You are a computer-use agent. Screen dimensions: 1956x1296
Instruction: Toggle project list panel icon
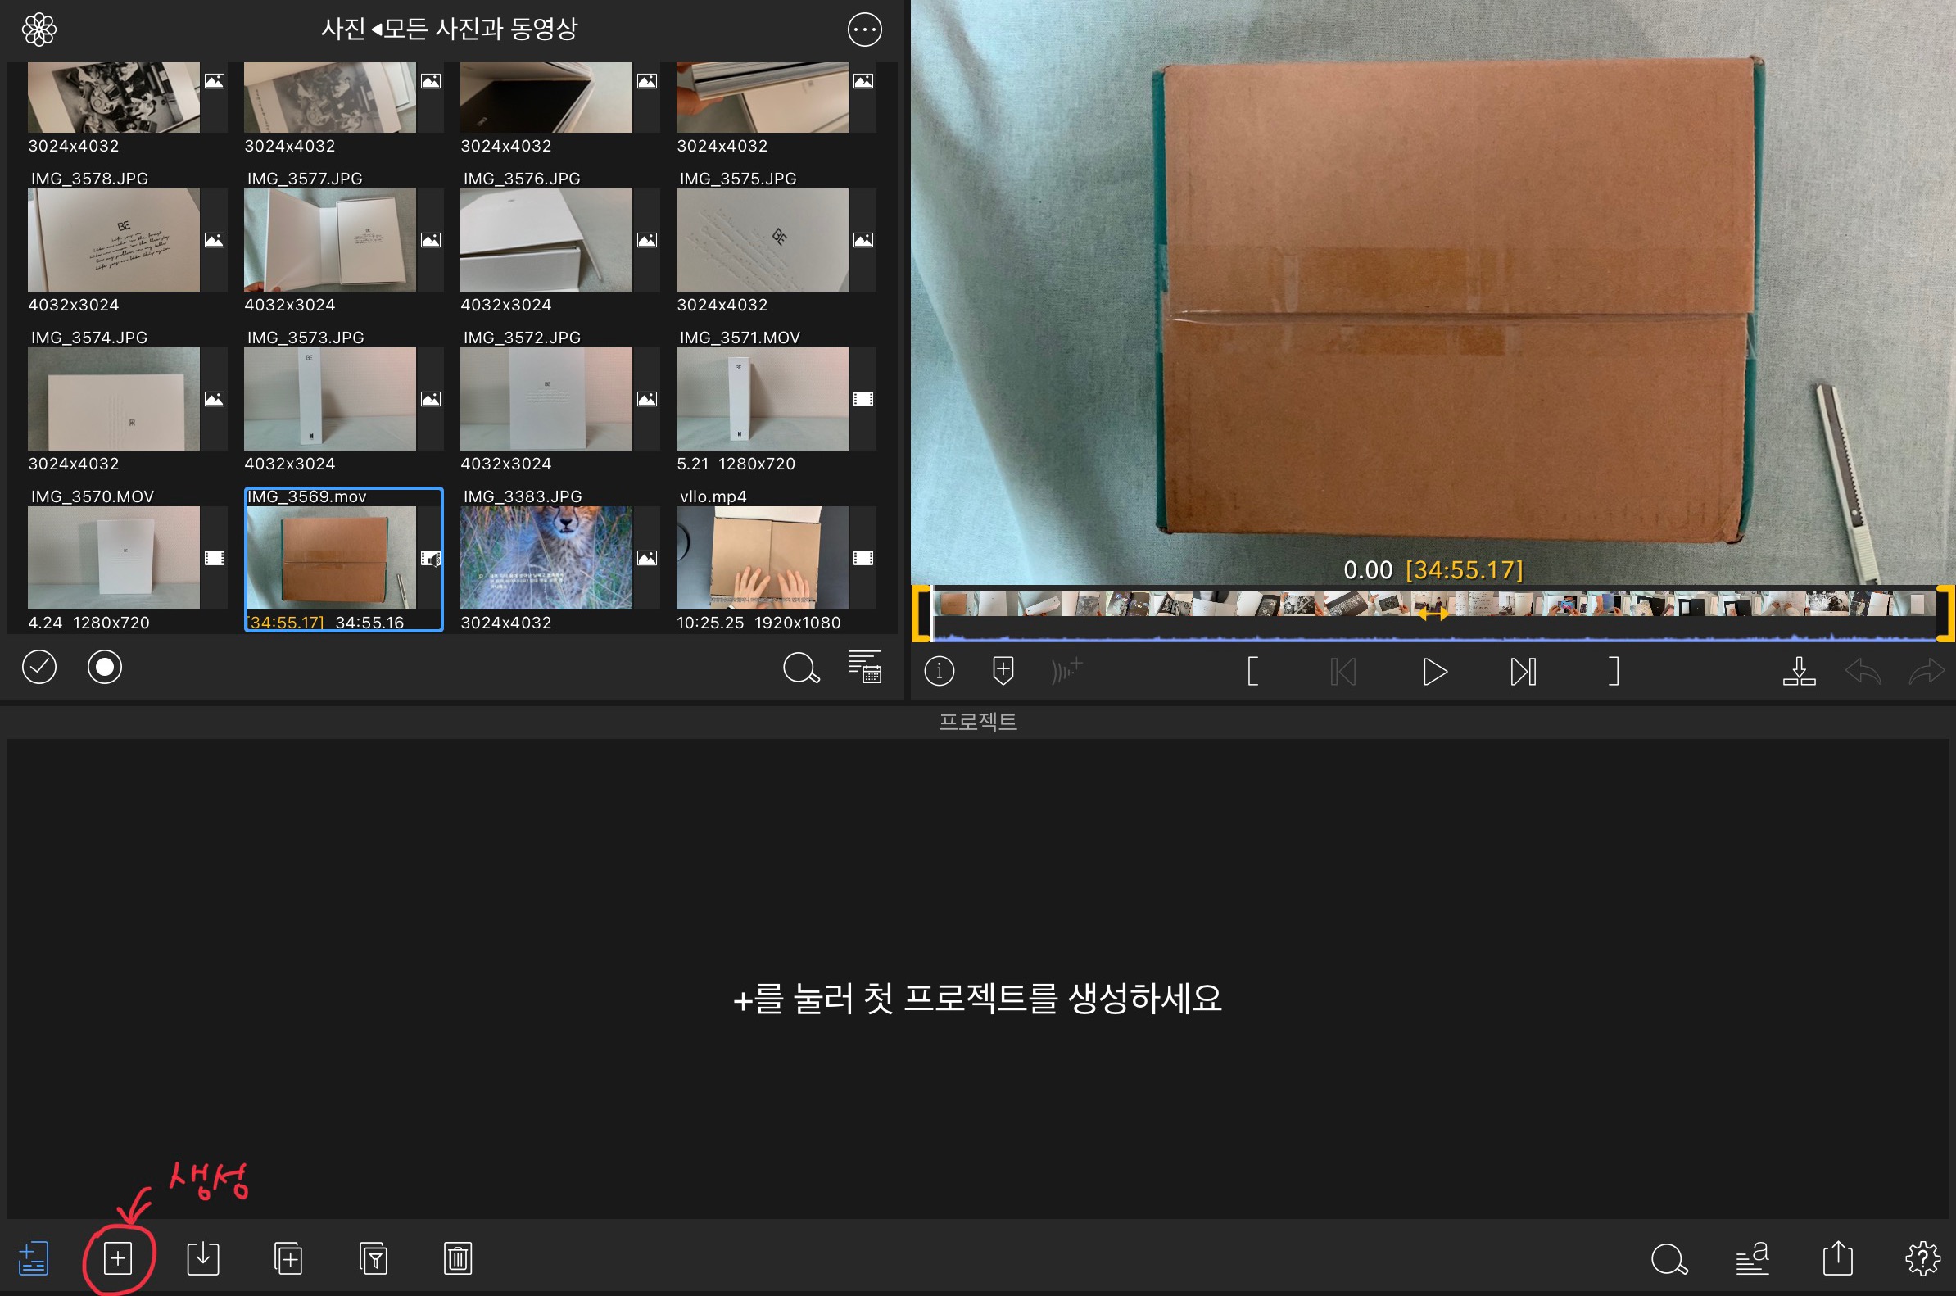tap(33, 1258)
